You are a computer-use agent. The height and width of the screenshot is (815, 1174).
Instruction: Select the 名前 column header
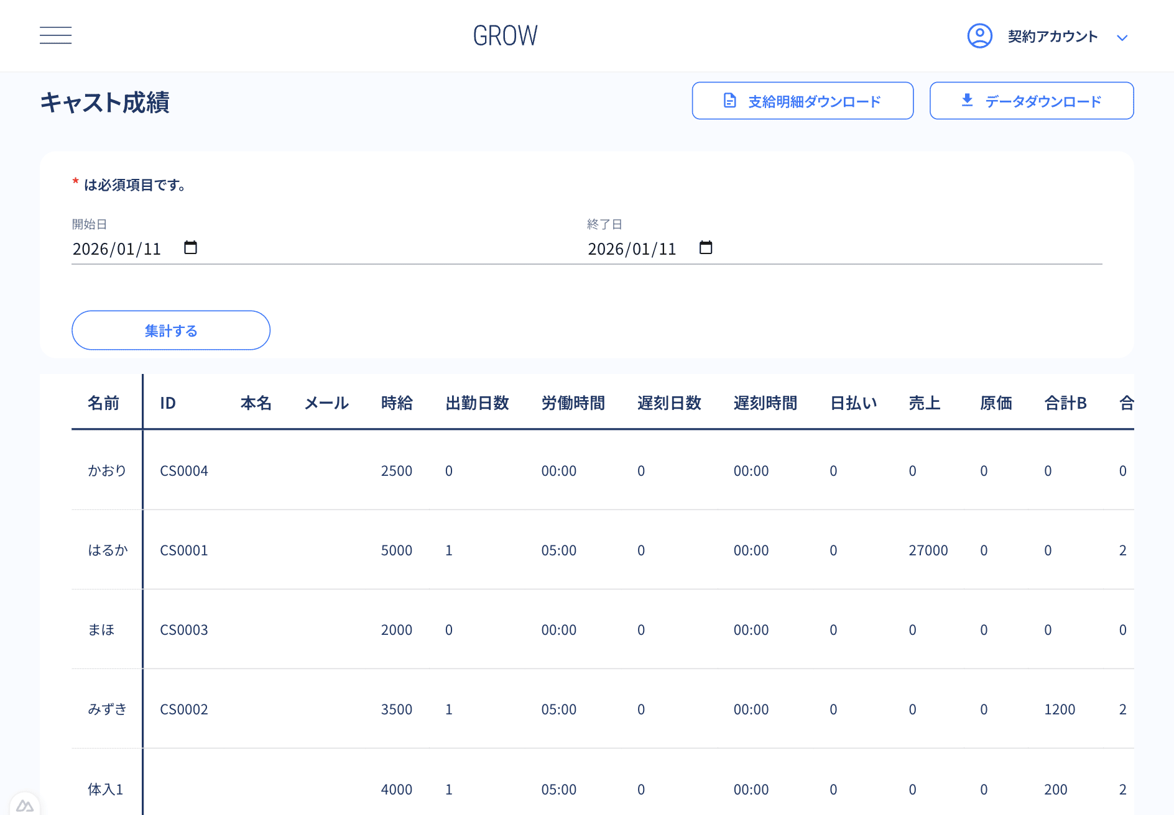[x=103, y=403]
